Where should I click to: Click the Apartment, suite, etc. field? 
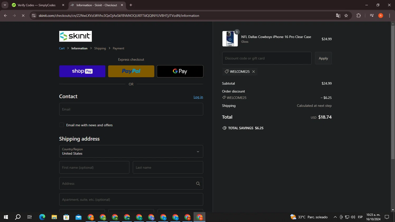coord(131,200)
